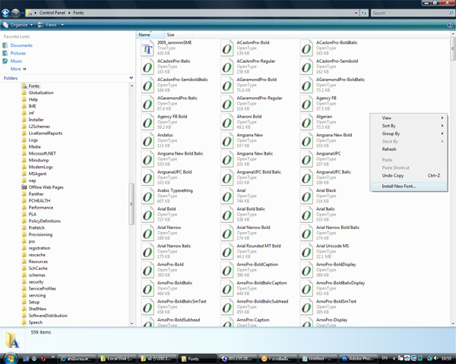Open the Sort By submenu

coord(409,126)
